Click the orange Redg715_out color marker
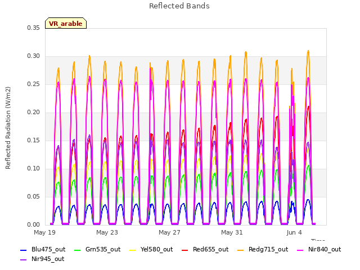The height and width of the screenshot is (270, 360). click(x=240, y=250)
